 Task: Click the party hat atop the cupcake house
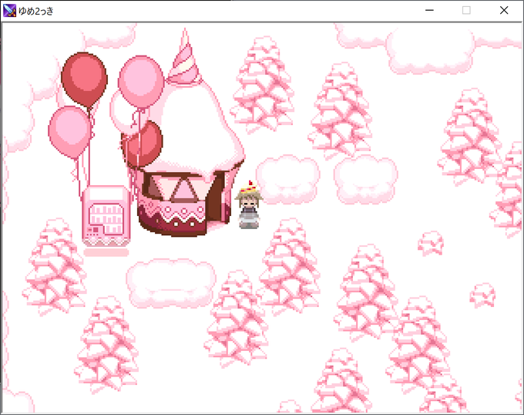coord(184,56)
